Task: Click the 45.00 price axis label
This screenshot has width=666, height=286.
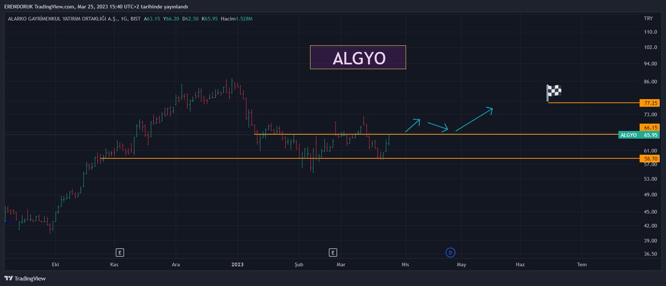Action: pos(650,212)
